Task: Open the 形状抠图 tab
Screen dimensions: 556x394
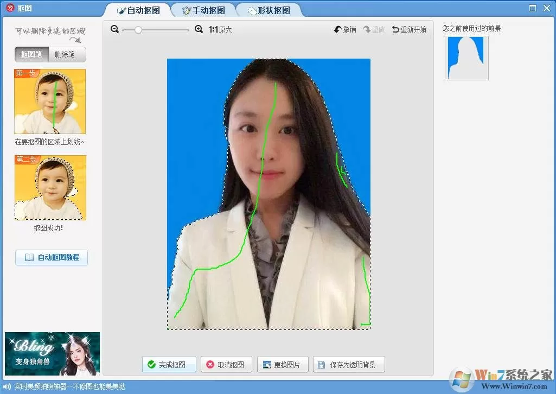Action: [269, 10]
